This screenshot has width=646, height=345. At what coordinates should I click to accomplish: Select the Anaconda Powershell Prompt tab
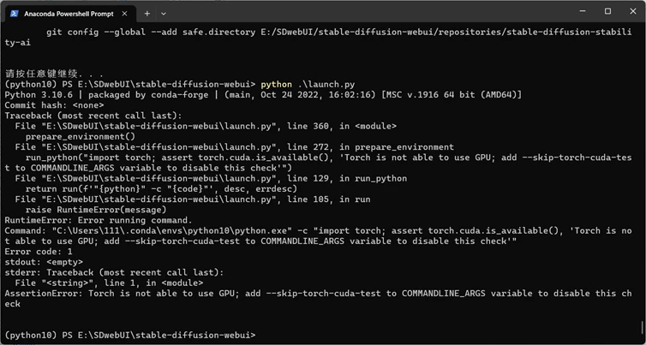[64, 14]
